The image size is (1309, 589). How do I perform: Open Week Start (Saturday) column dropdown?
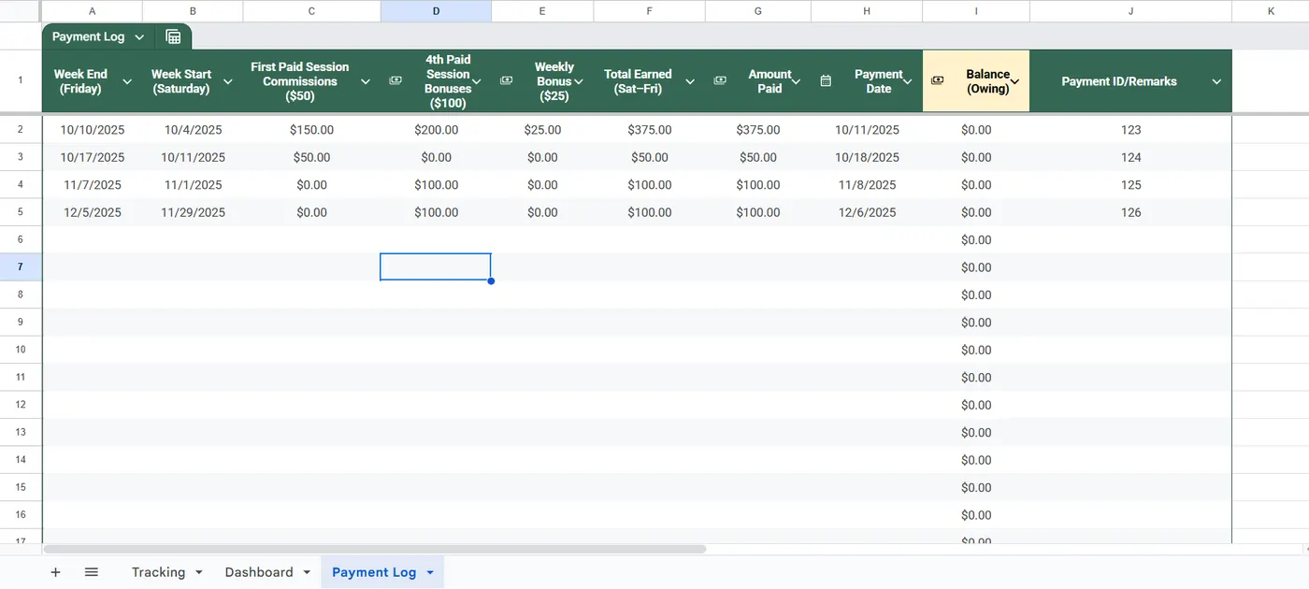coord(228,82)
